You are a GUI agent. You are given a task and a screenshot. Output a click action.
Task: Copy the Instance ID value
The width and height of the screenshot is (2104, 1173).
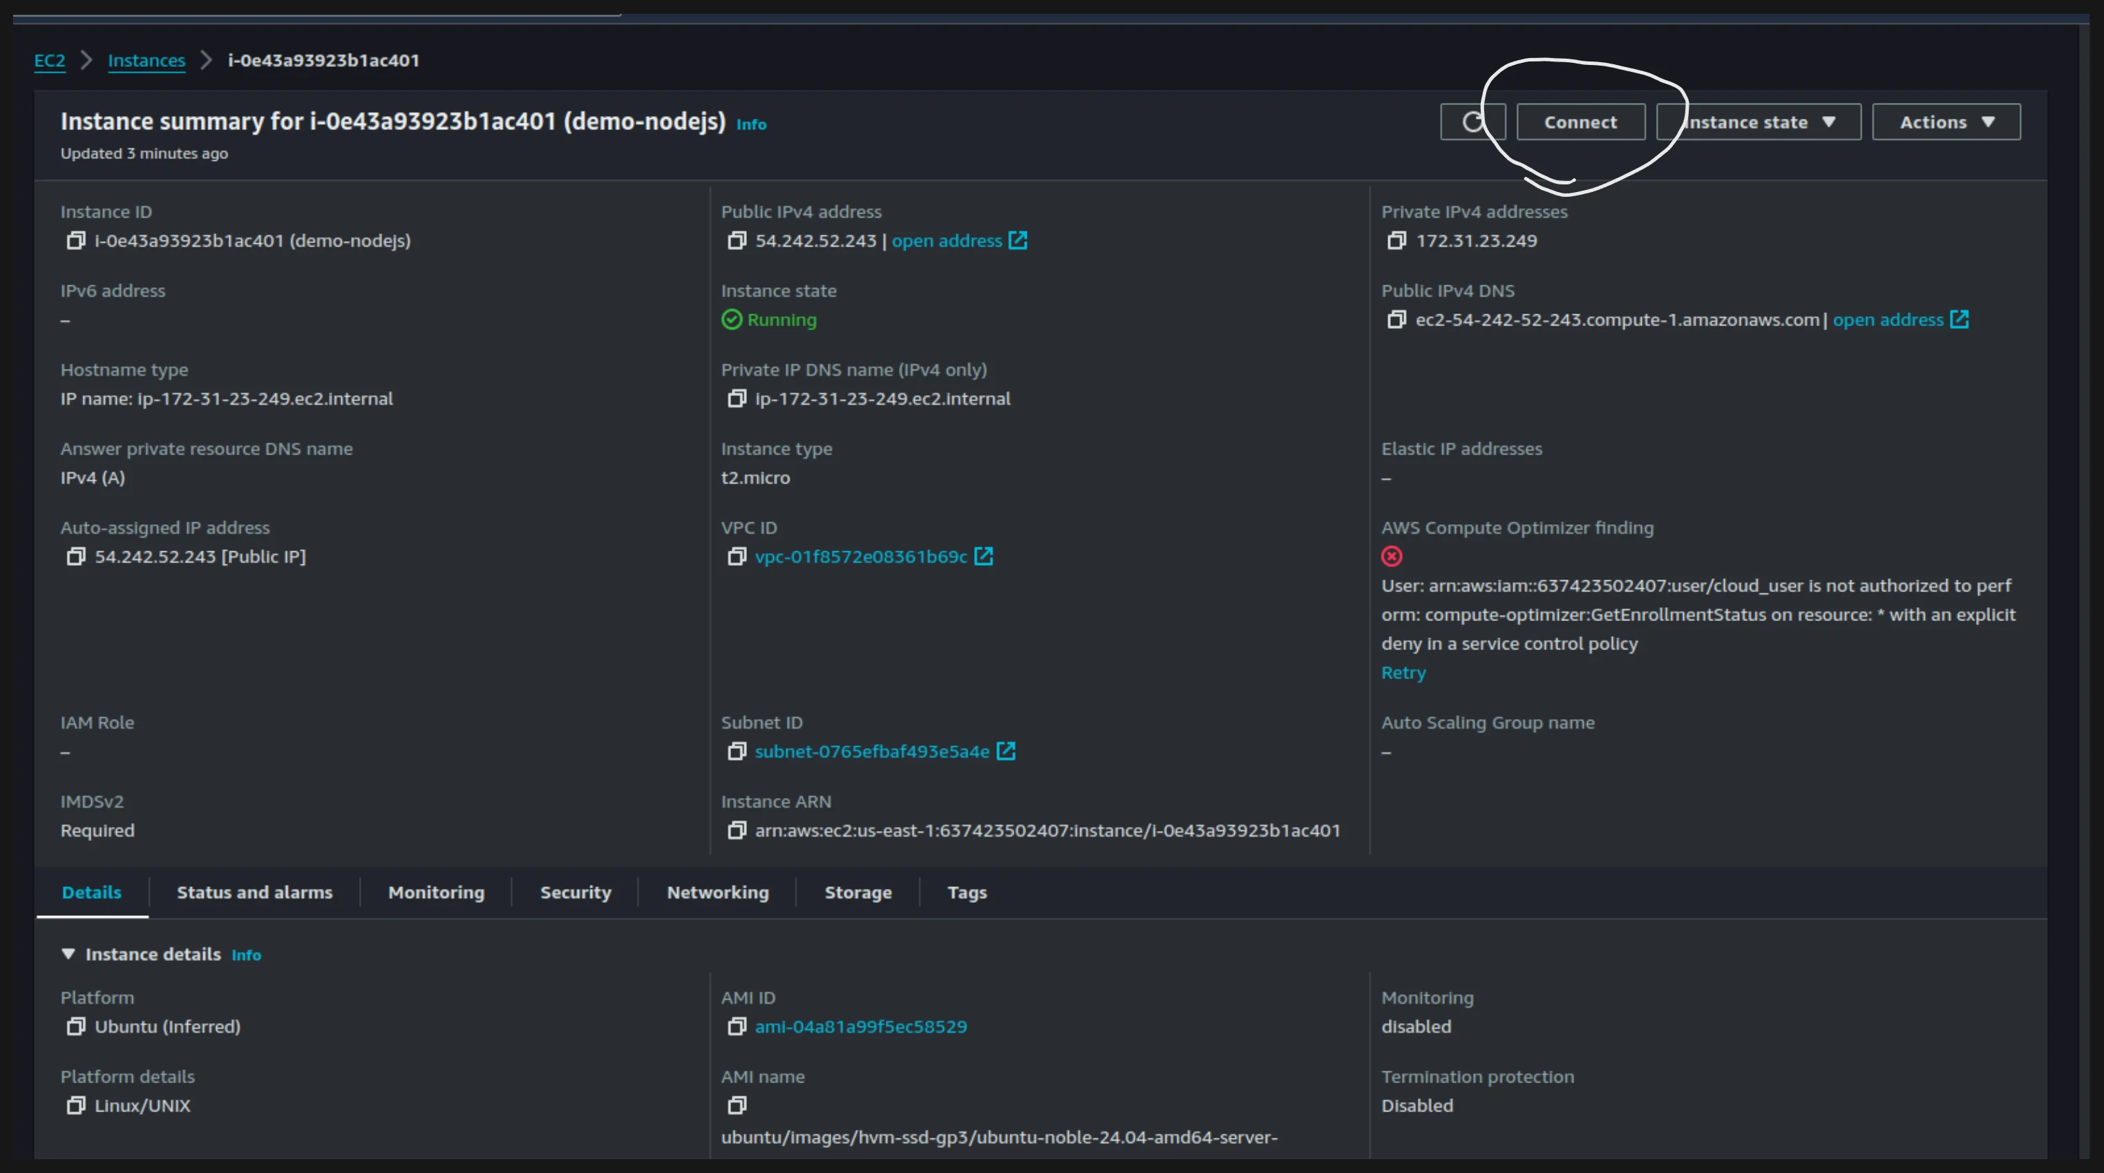pos(75,241)
